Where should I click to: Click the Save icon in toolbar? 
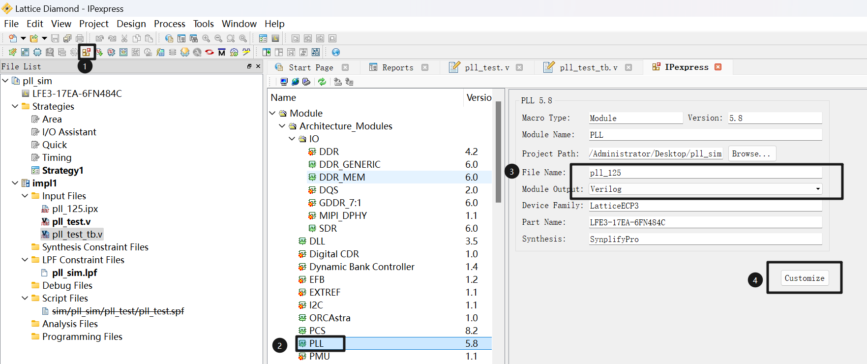coord(55,38)
